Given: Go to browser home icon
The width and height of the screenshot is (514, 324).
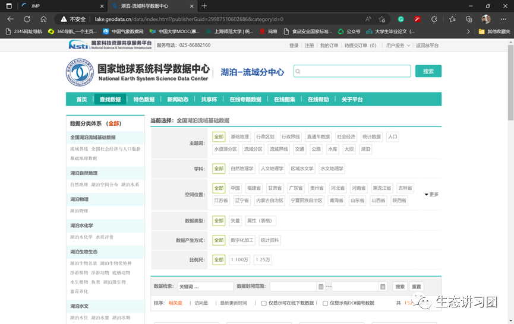Looking at the screenshot, I should click(x=43, y=20).
